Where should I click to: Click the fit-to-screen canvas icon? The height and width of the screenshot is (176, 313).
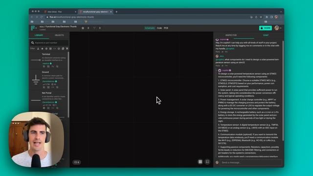pos(207,162)
